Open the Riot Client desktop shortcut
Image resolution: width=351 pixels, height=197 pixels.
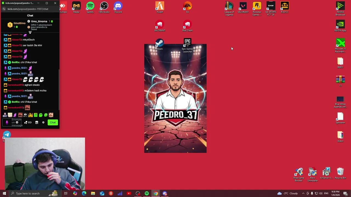(x=188, y=26)
